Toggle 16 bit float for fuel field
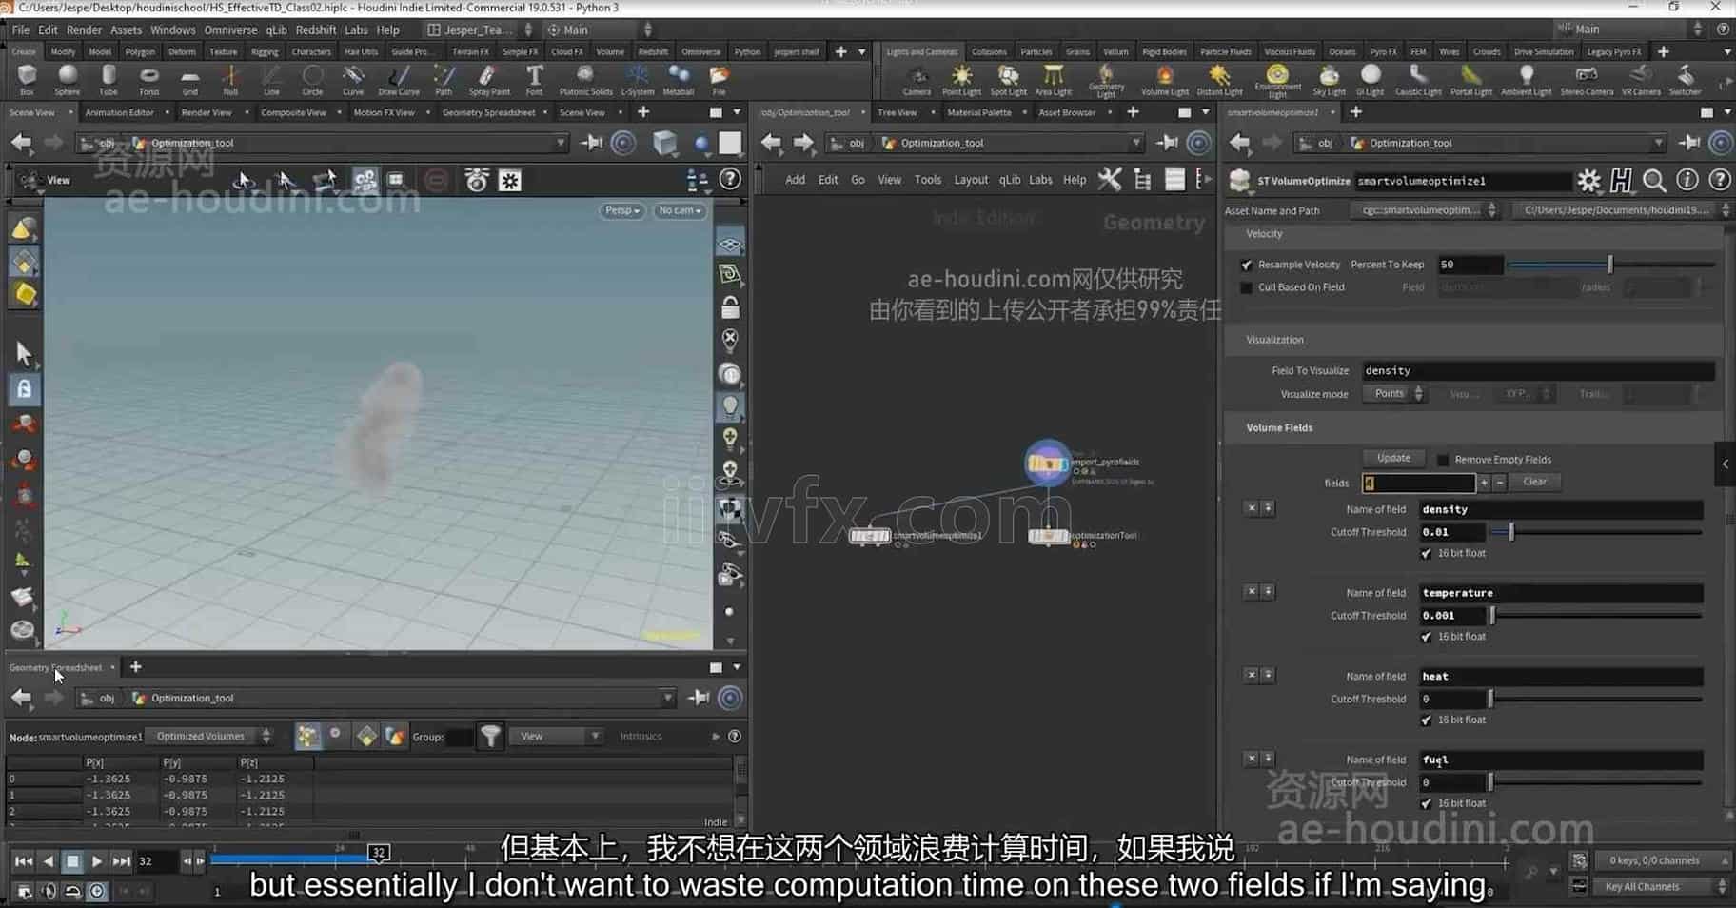This screenshot has height=908, width=1736. click(x=1426, y=804)
